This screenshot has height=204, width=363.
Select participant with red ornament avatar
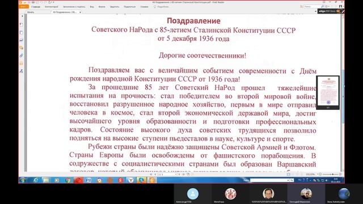(x=231, y=194)
